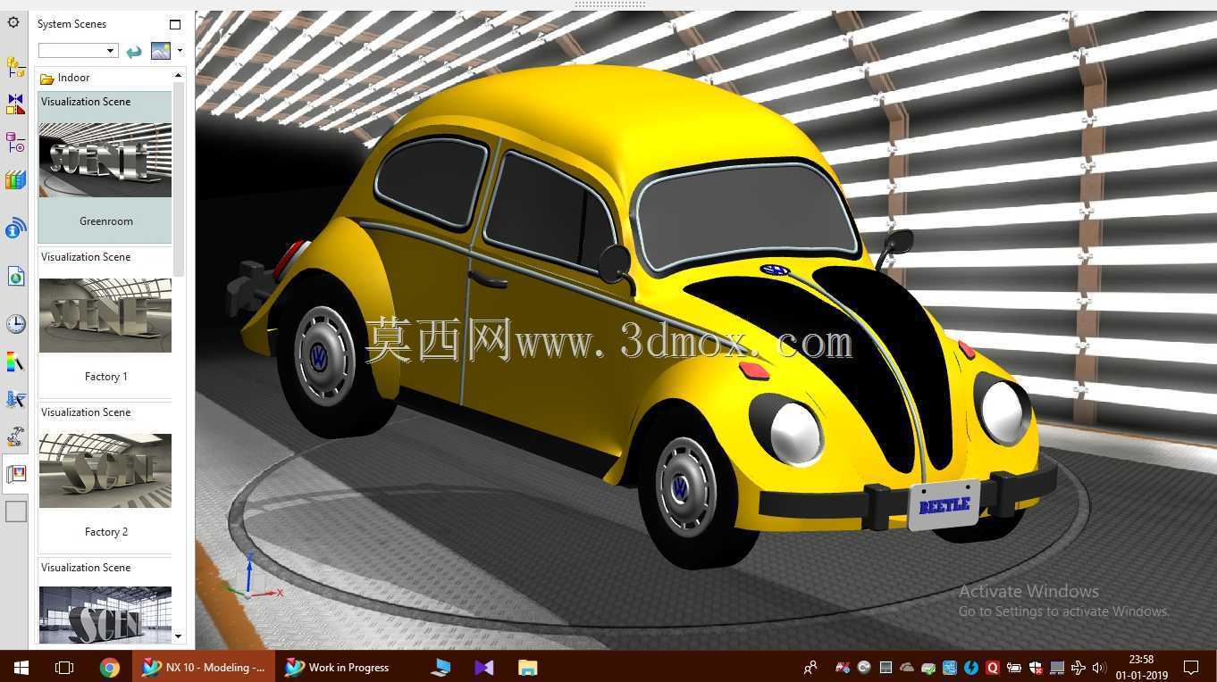Click the network tray icon

click(x=1056, y=667)
